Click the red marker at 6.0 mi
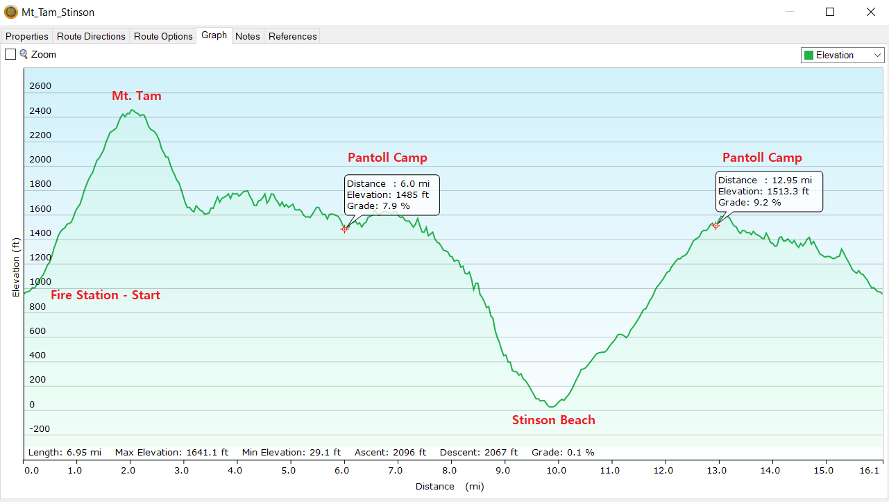This screenshot has width=889, height=502. [x=344, y=229]
